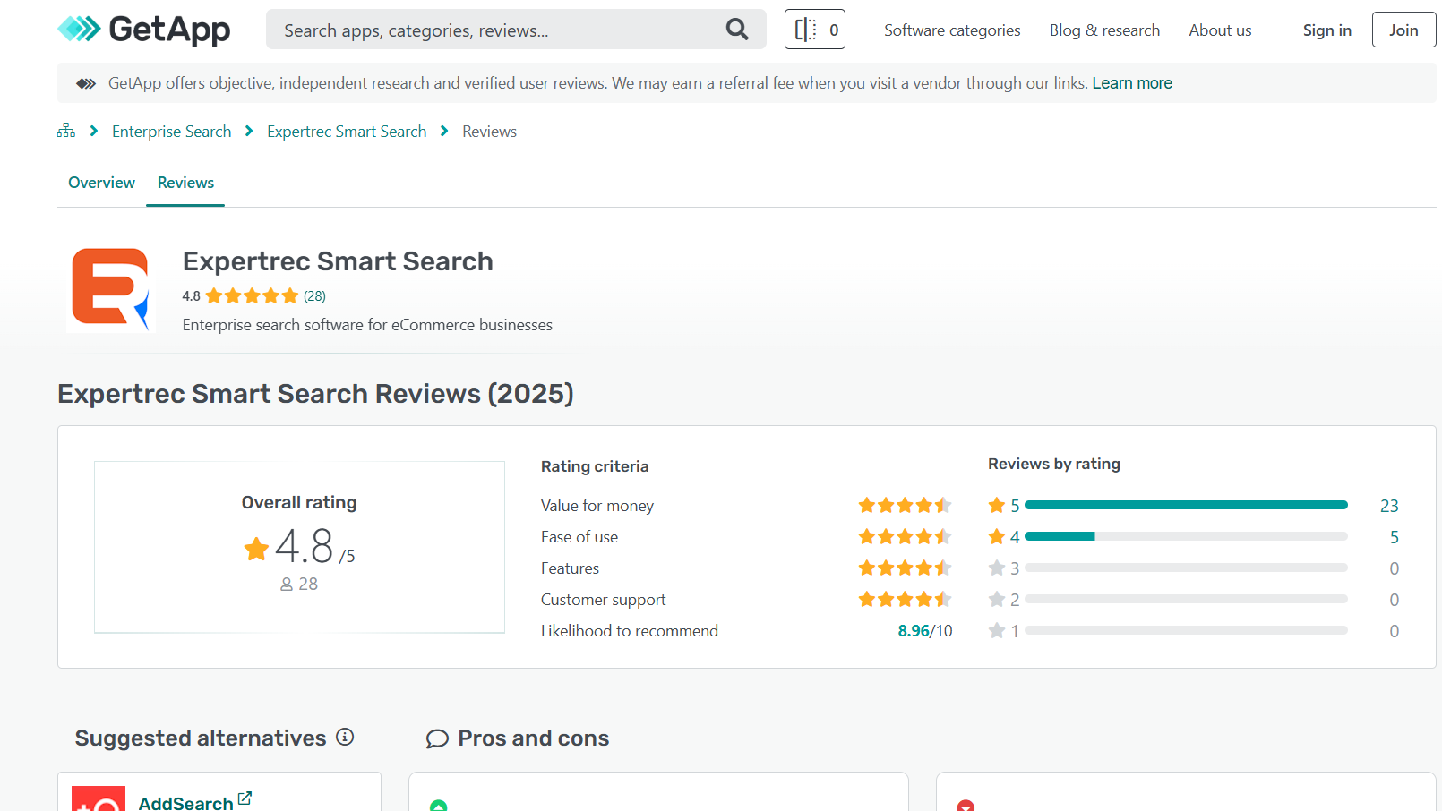Click the Sign in link
The width and height of the screenshot is (1442, 811).
tap(1326, 30)
